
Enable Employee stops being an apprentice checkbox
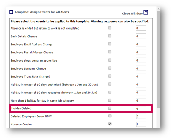(x=110, y=60)
